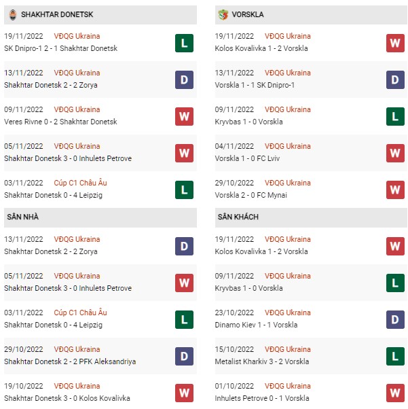The image size is (408, 409).
Task: Click the W badge for Vorskla 2-0 FC Mynai
Action: (395, 190)
